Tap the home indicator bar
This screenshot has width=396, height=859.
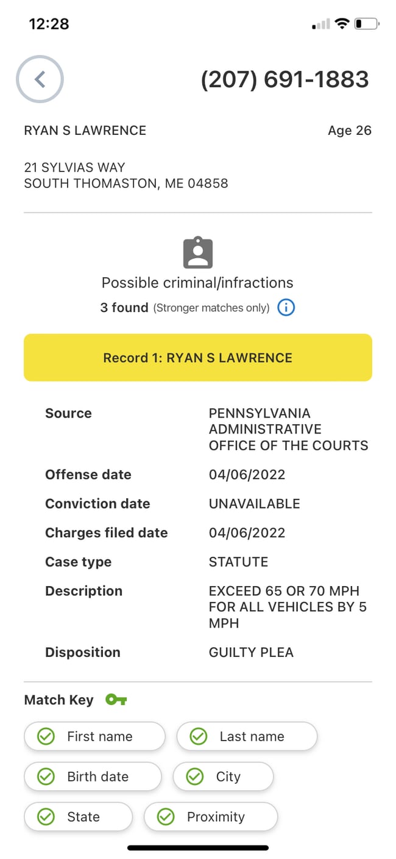coord(198,847)
